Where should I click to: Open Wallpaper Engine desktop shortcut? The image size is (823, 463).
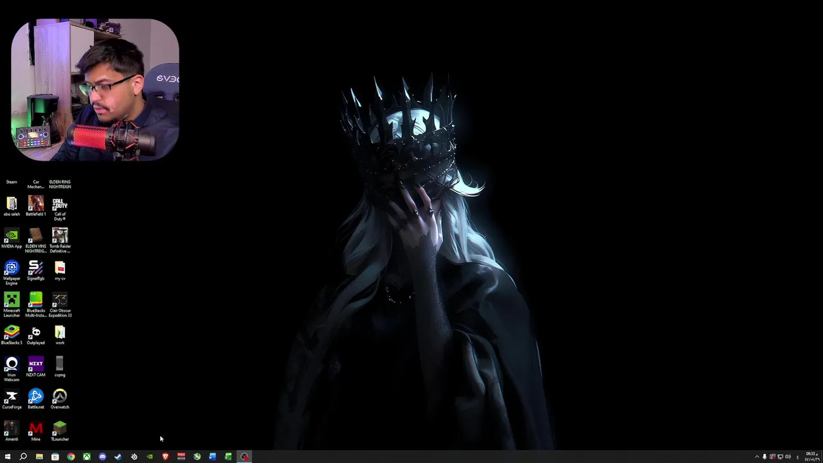tap(12, 273)
